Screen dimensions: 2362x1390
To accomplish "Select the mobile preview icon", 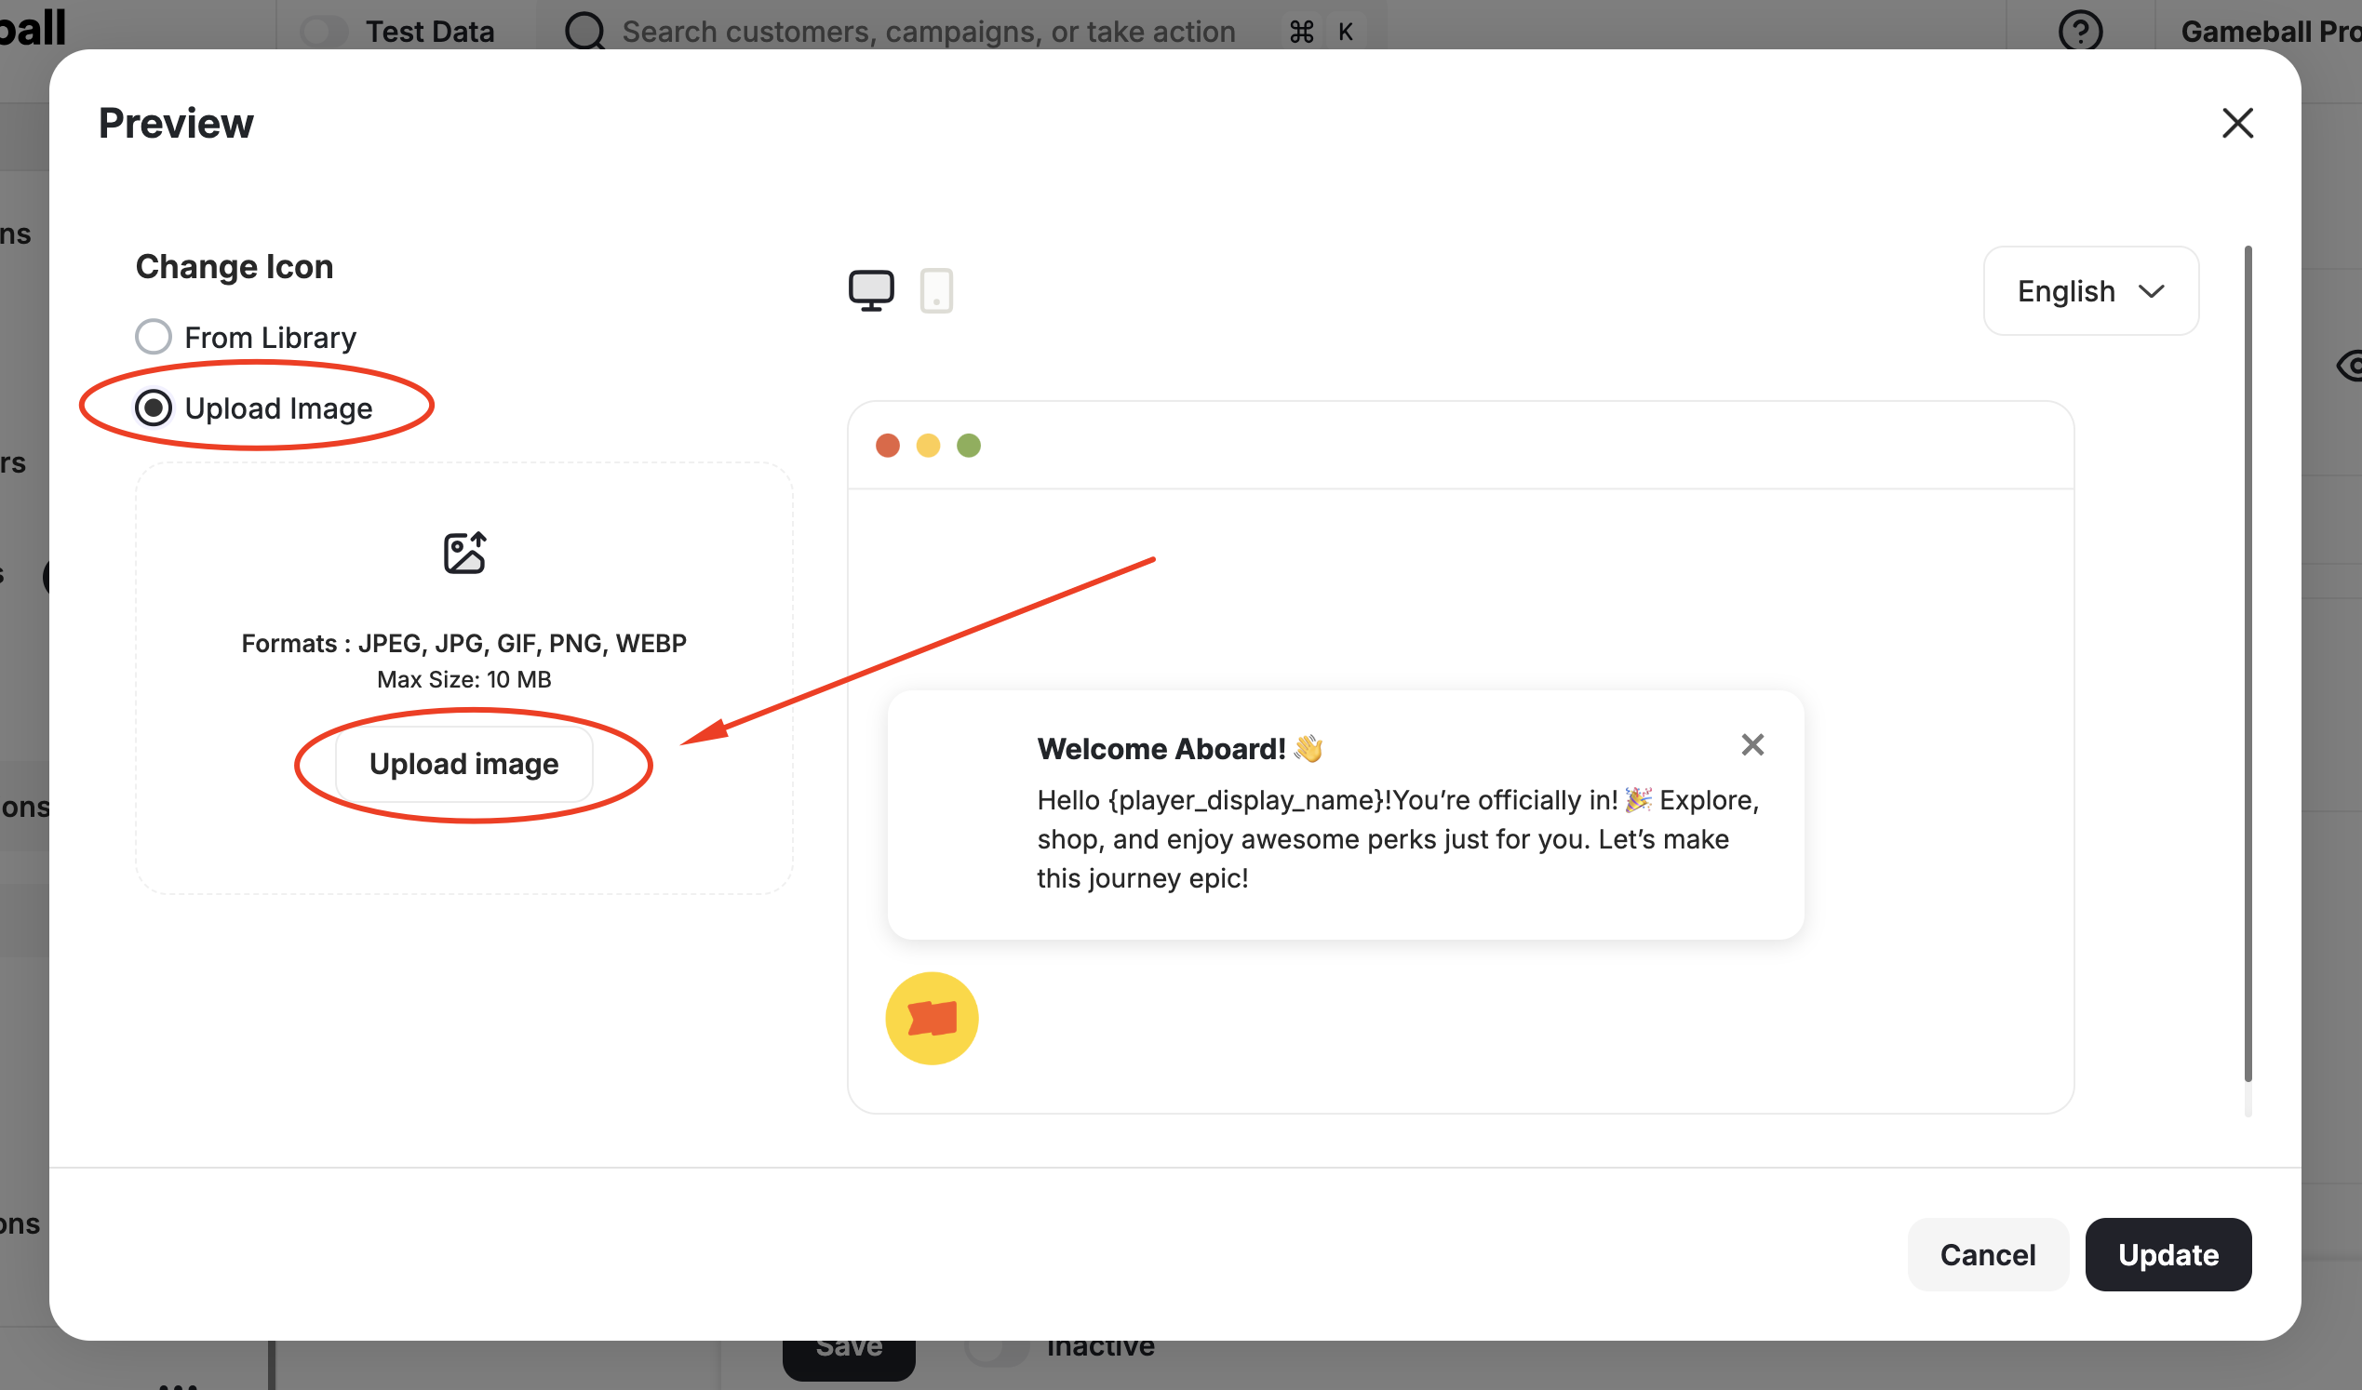I will pyautogui.click(x=938, y=289).
